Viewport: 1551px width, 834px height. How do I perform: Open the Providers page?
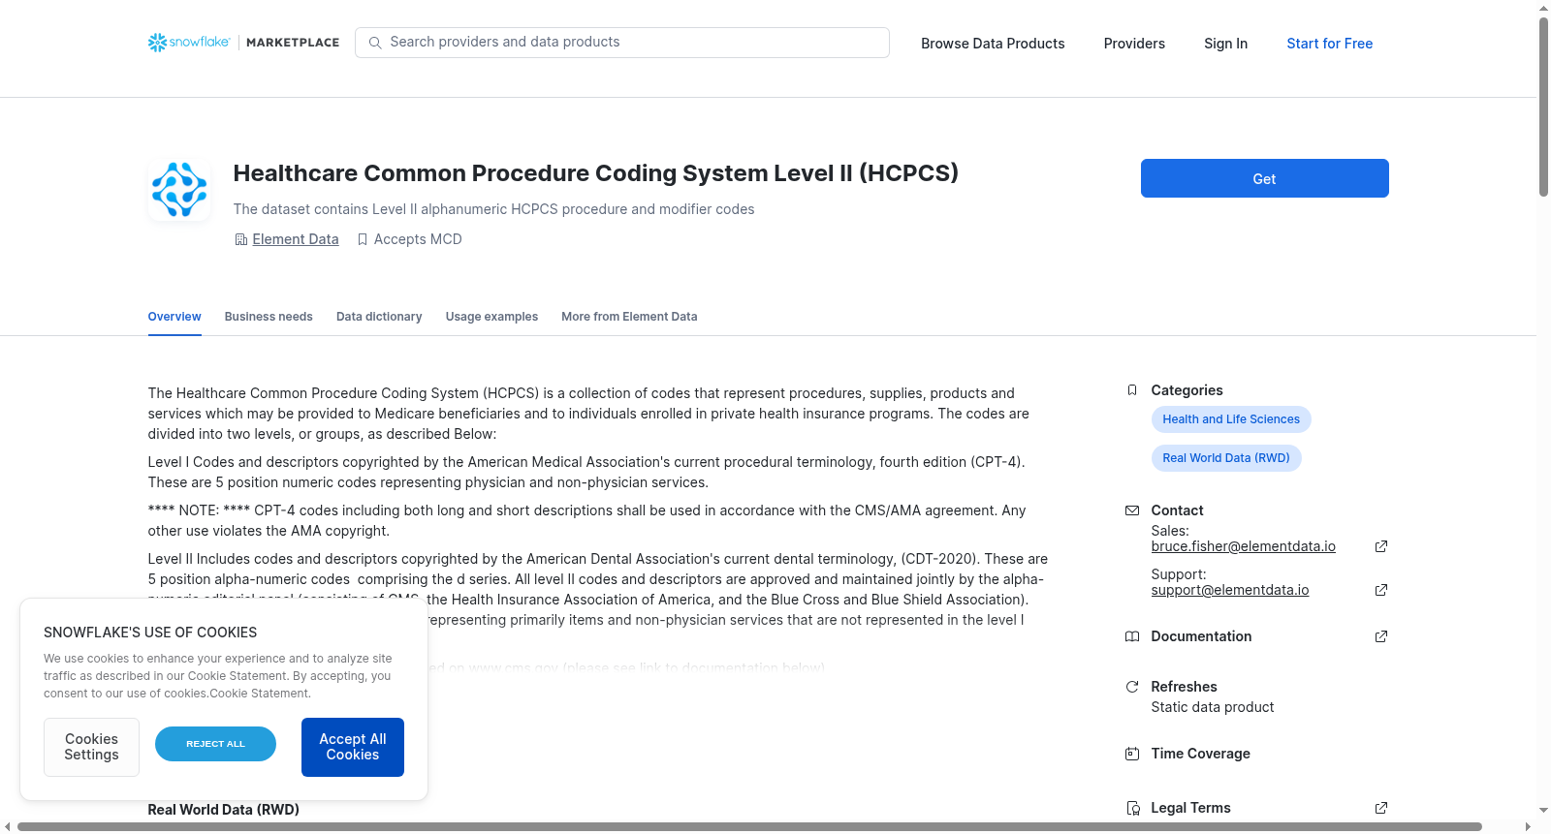[x=1134, y=44]
